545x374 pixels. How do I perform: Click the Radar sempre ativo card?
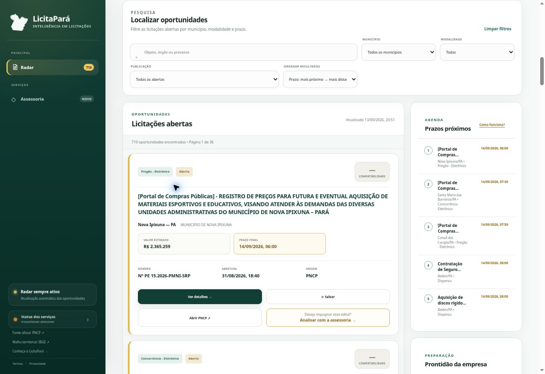(53, 295)
